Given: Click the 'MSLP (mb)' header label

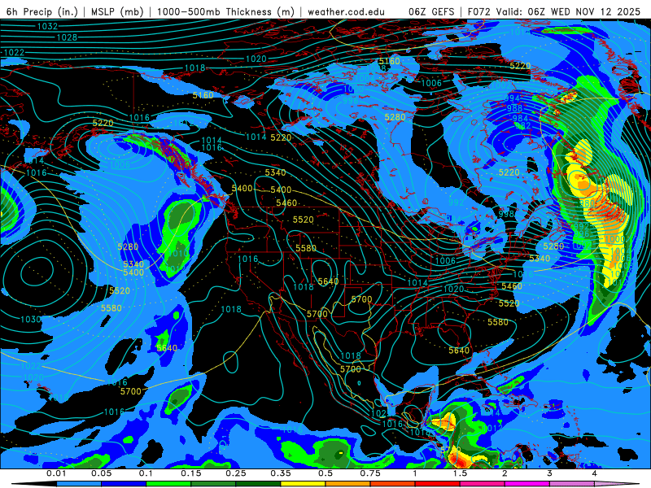Looking at the screenshot, I should [117, 11].
